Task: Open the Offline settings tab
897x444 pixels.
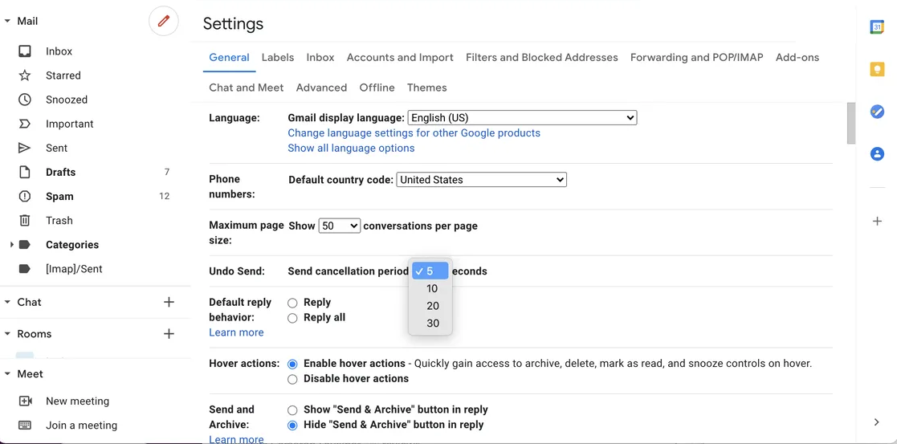Action: tap(377, 88)
